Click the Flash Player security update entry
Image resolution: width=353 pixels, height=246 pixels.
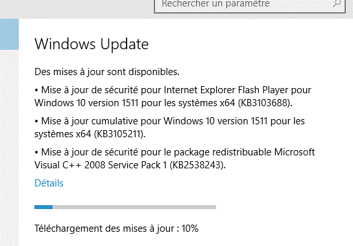[173, 96]
